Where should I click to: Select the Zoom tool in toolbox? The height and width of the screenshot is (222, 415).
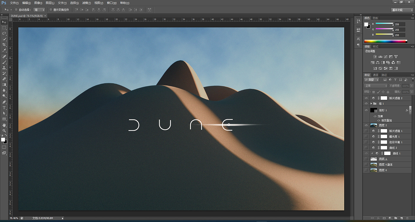pyautogui.click(x=4, y=131)
